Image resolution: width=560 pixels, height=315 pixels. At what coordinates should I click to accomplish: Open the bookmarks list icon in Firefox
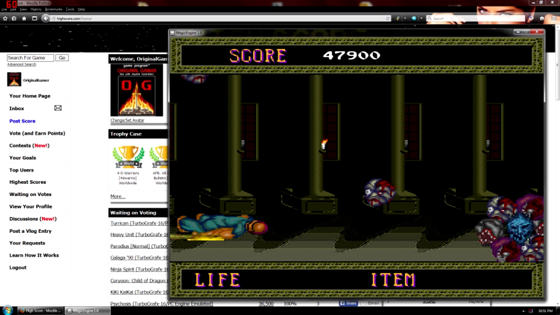(14, 18)
